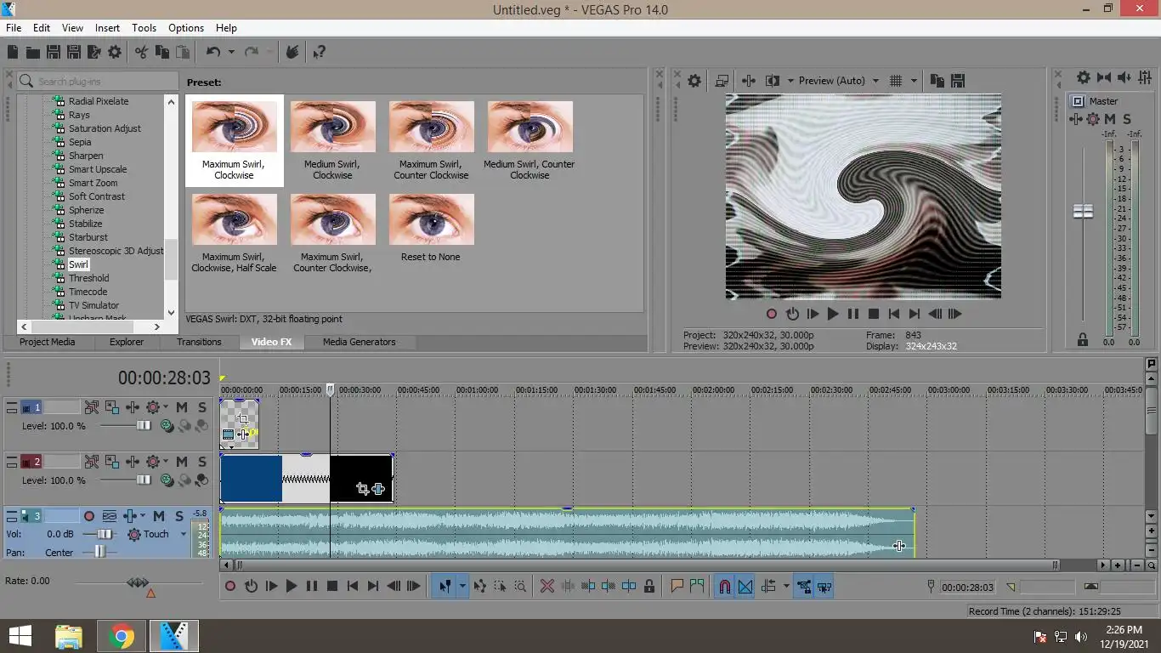The width and height of the screenshot is (1161, 653).
Task: Open undo history dropdown arrow
Action: (x=231, y=52)
